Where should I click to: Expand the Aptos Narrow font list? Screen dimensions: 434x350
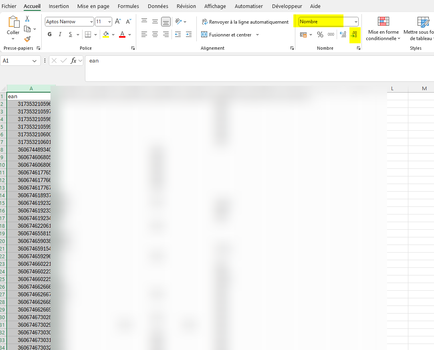[91, 21]
